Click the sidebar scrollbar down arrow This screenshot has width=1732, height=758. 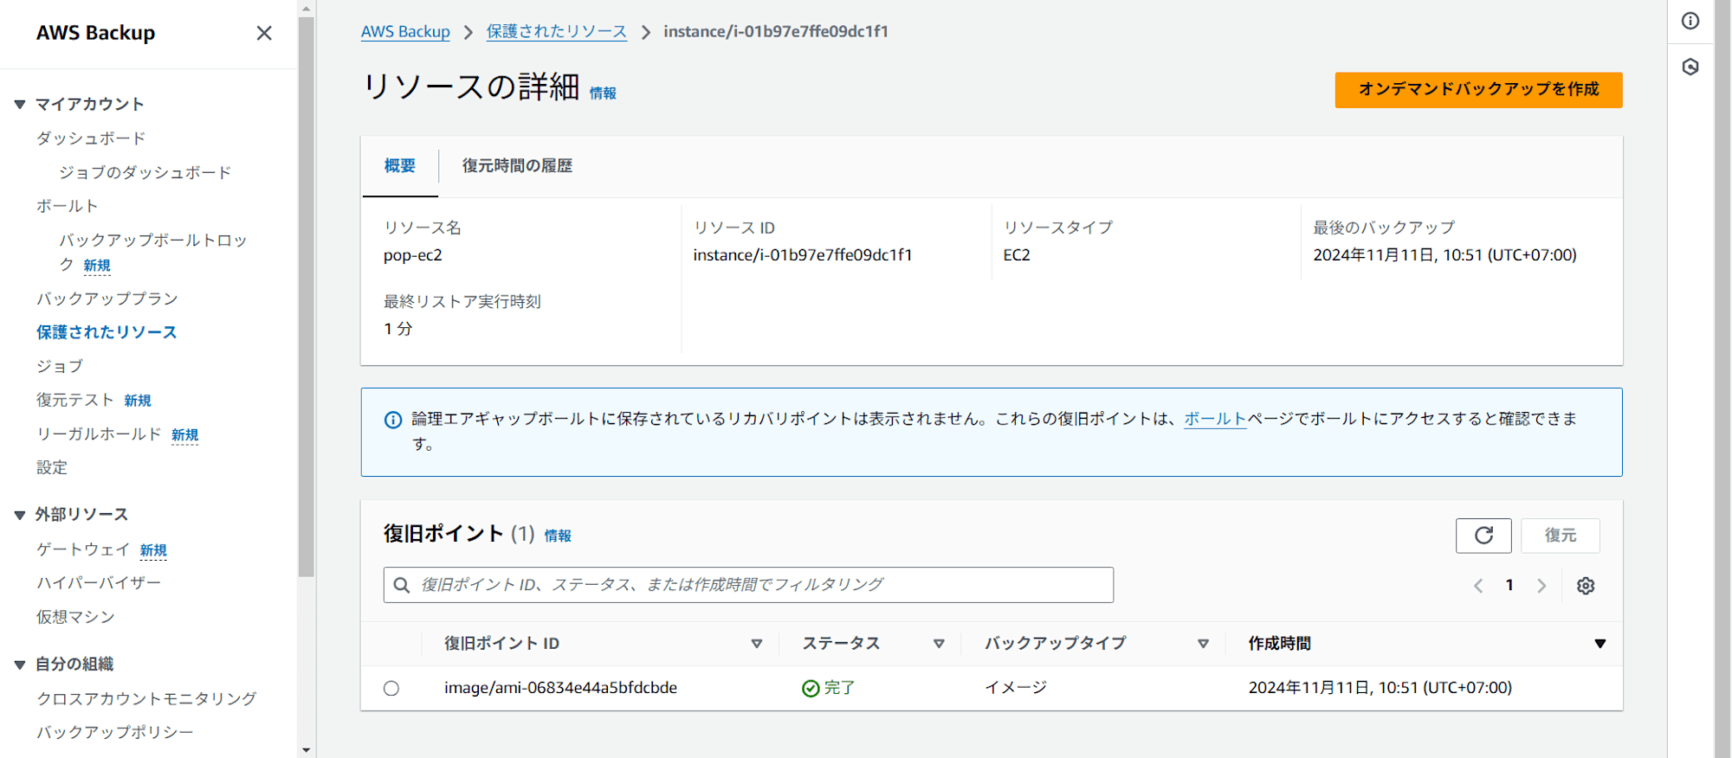point(306,749)
